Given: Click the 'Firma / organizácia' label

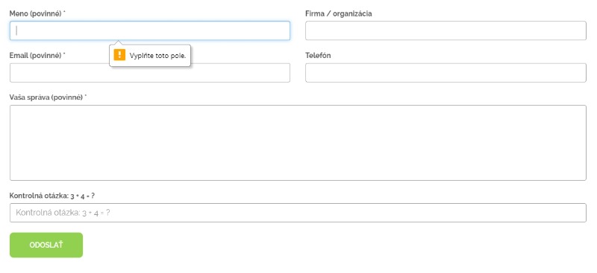Looking at the screenshot, I should (x=339, y=13).
